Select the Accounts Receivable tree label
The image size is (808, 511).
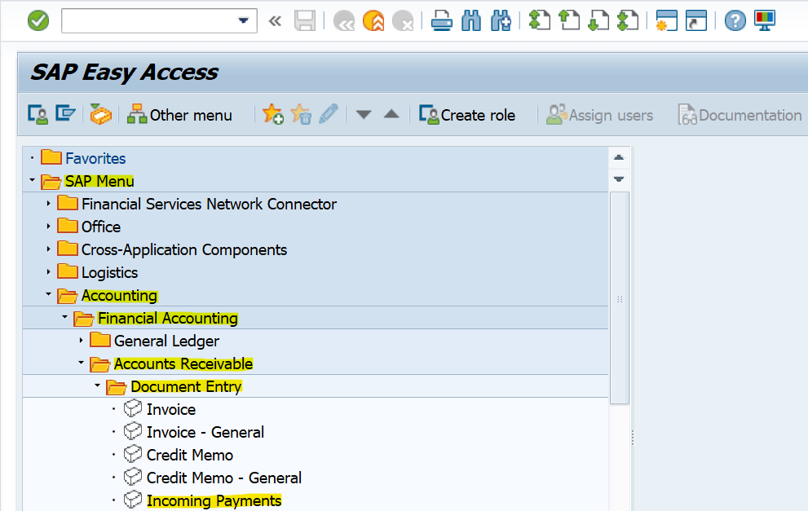click(x=183, y=363)
